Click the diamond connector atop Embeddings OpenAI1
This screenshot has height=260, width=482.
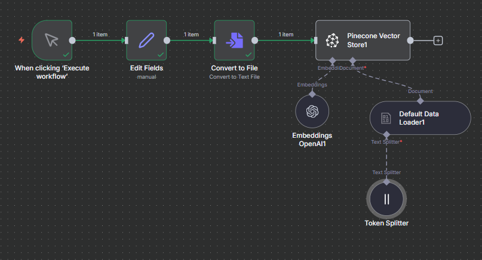click(312, 94)
